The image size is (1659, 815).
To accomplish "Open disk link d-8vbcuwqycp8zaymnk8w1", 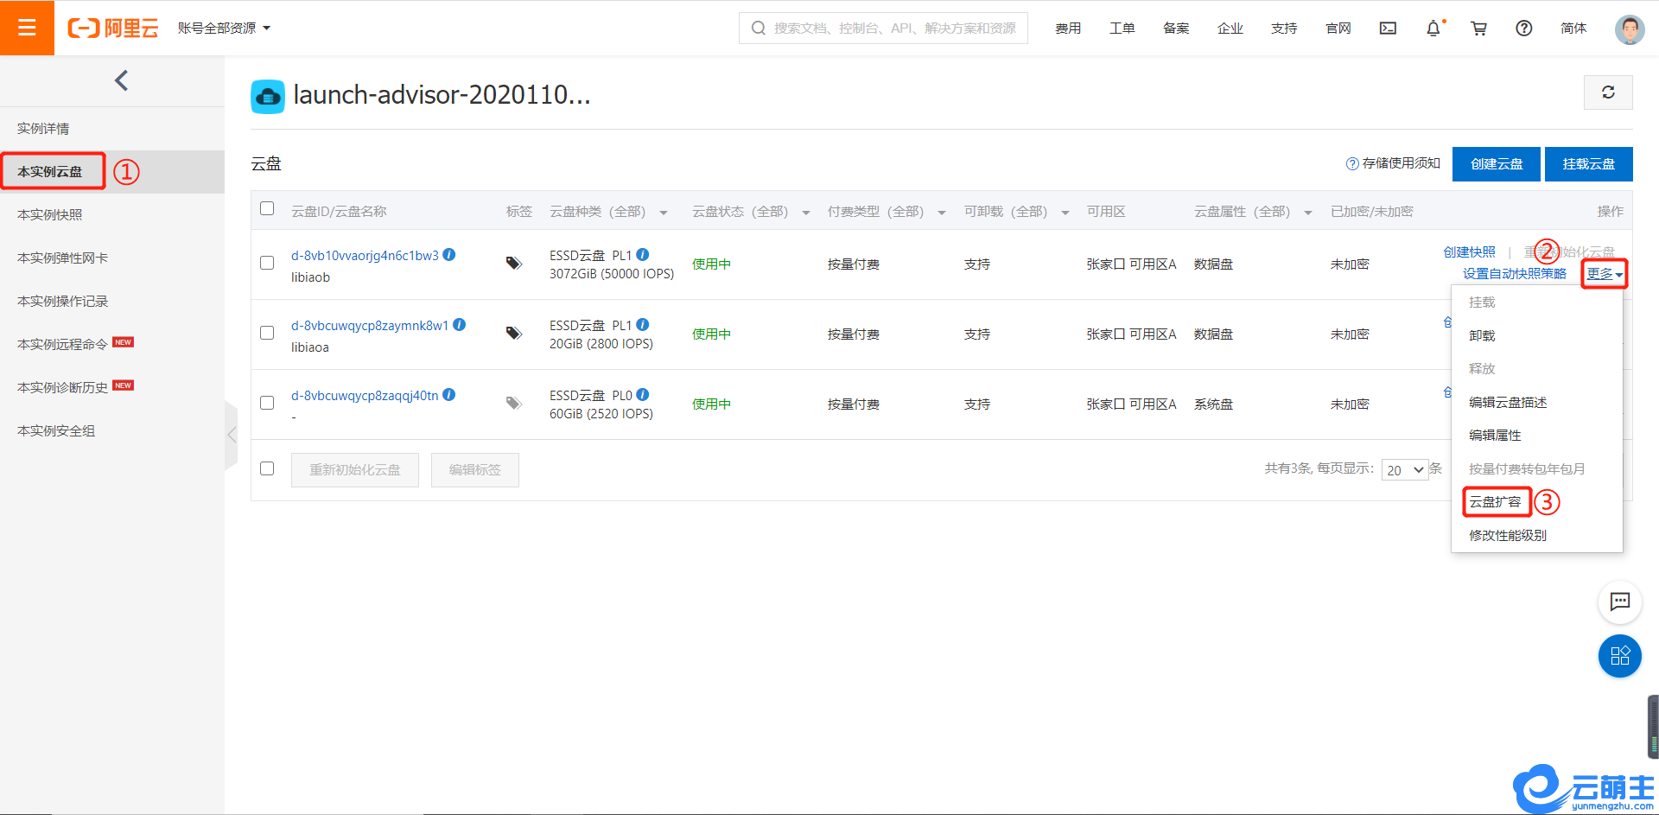I will click(370, 326).
